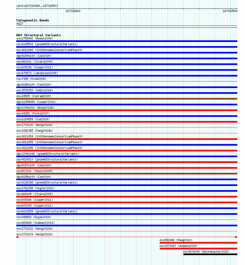The width and height of the screenshot is (245, 265).
Task: Click the blue esv2759492 (Redon2006) bar
Action: [x=127, y=41]
